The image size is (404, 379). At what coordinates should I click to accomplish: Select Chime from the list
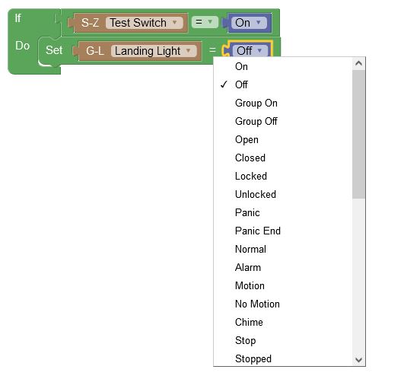283,323
